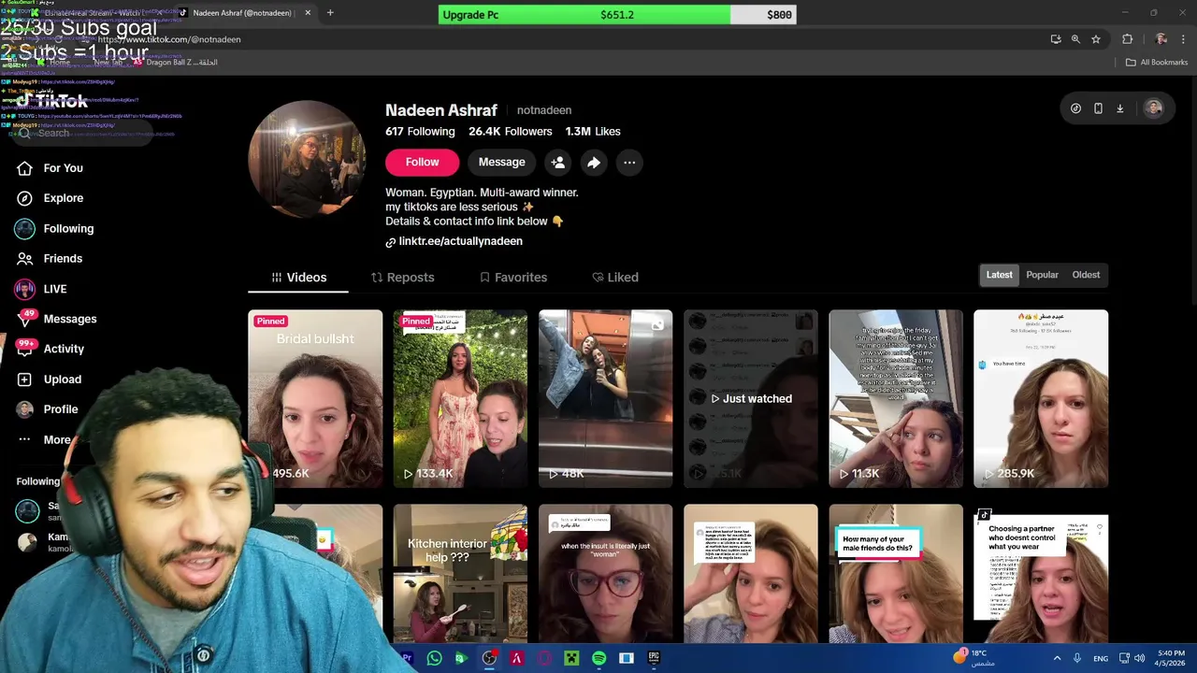Open taskbar clock showing 5:40 PM

click(1171, 658)
